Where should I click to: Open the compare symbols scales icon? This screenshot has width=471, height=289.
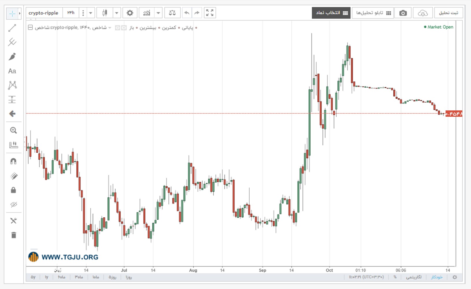pyautogui.click(x=172, y=13)
